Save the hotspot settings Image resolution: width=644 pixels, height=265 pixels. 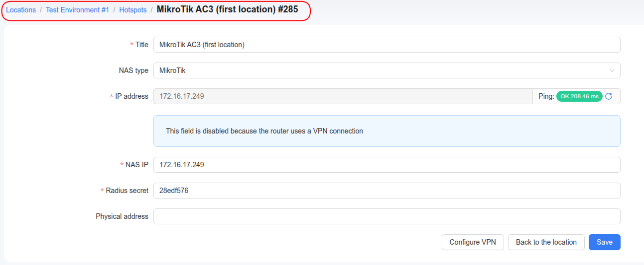pos(604,242)
